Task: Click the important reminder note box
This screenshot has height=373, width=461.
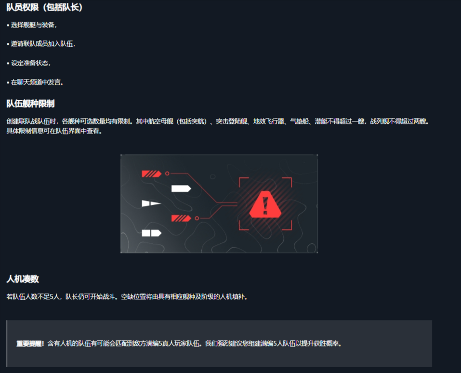Action: tap(219, 344)
